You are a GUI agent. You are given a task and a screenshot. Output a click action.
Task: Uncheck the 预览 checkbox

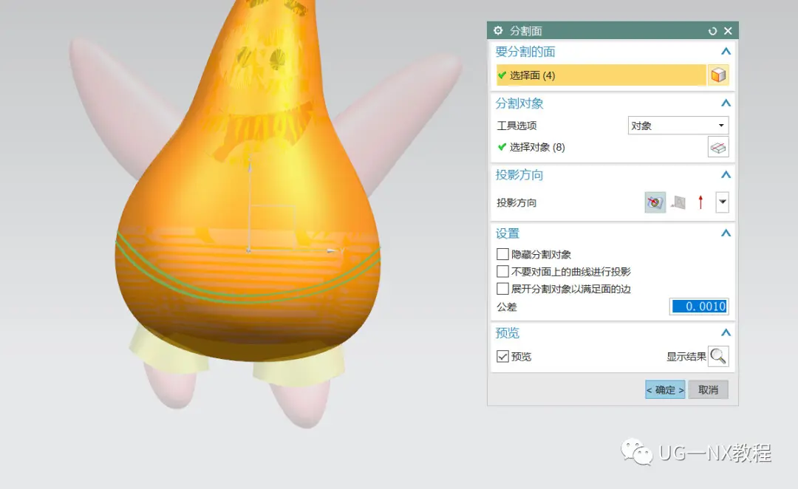click(502, 356)
